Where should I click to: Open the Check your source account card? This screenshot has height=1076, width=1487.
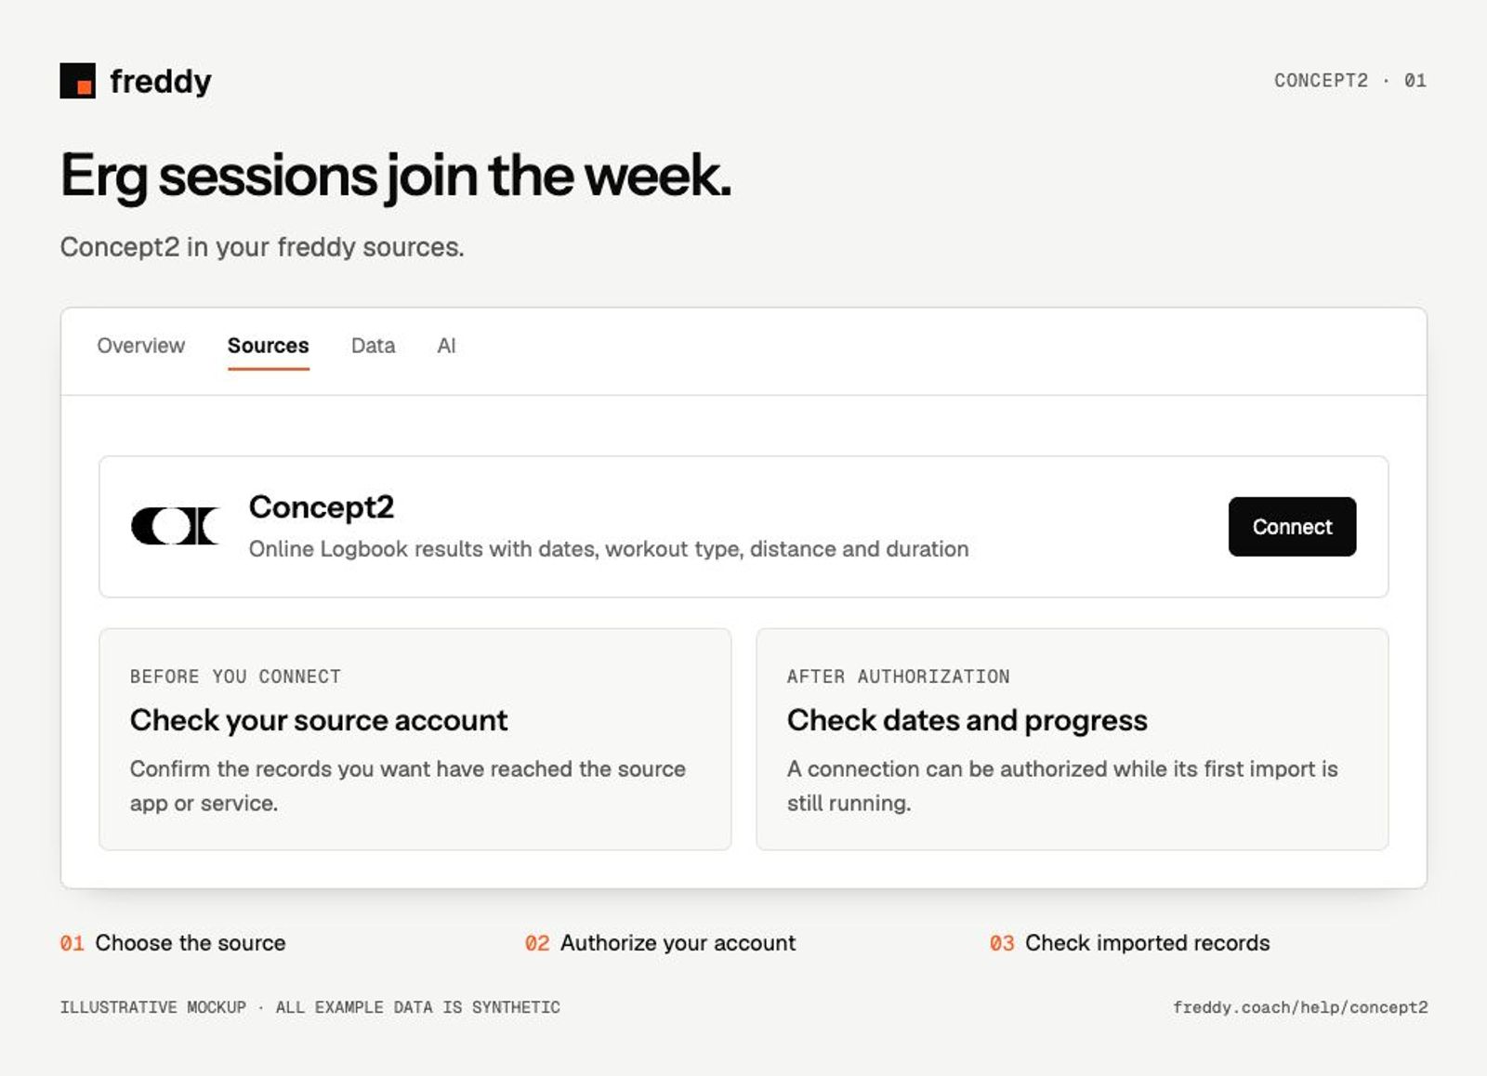click(415, 740)
